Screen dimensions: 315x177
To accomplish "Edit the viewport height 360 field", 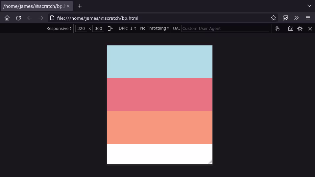I will coord(98,29).
